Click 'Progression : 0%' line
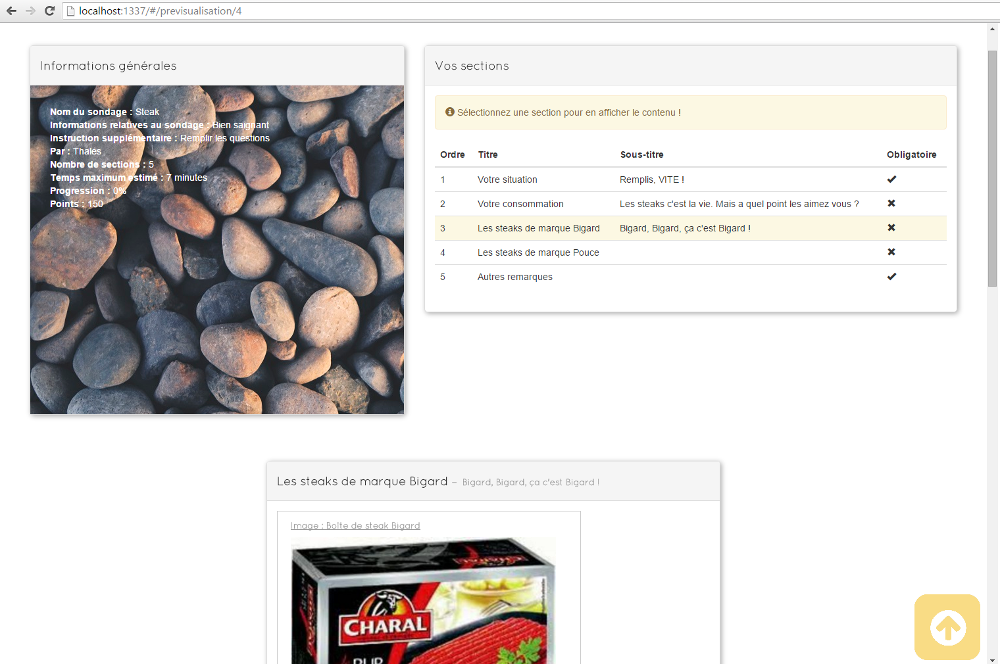Image resolution: width=1000 pixels, height=664 pixels. pos(88,191)
